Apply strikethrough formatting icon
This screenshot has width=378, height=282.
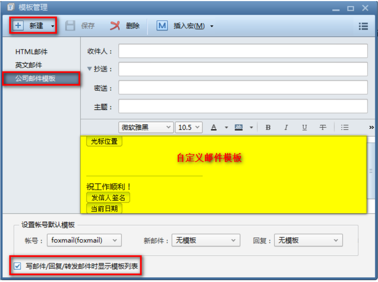tap(323, 127)
